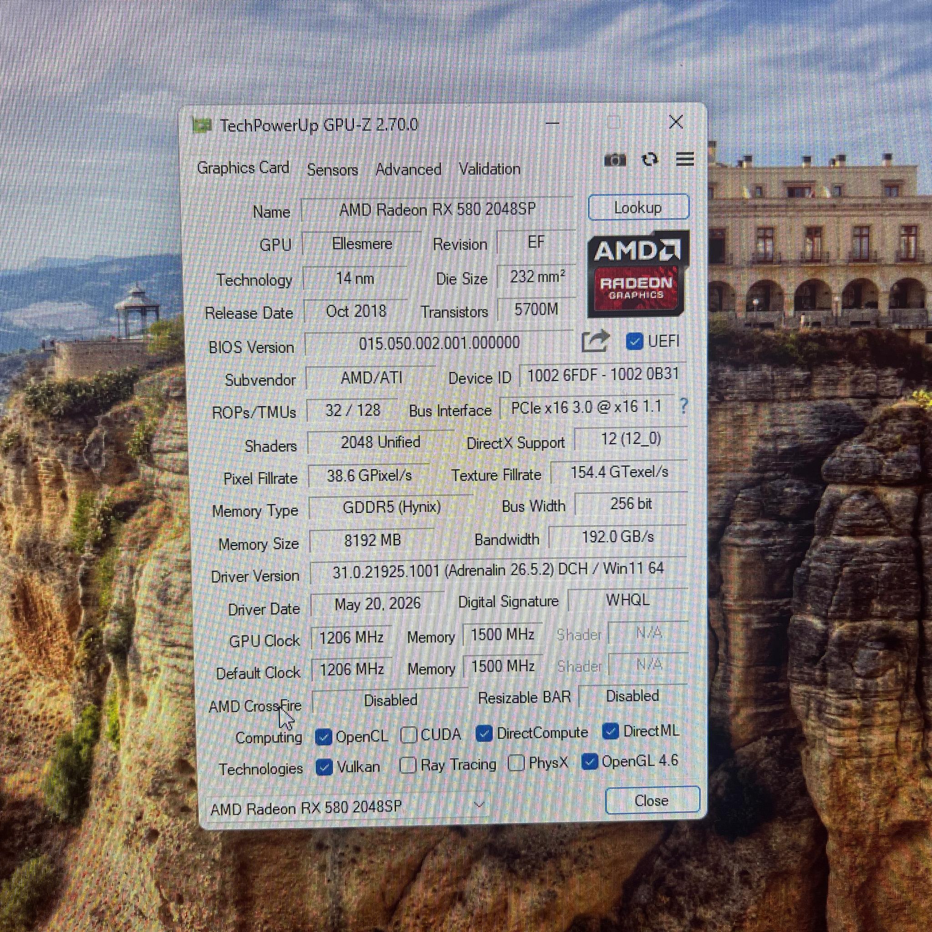The height and width of the screenshot is (932, 932).
Task: Click the Release Date value Oct 2018
Action: tap(356, 311)
